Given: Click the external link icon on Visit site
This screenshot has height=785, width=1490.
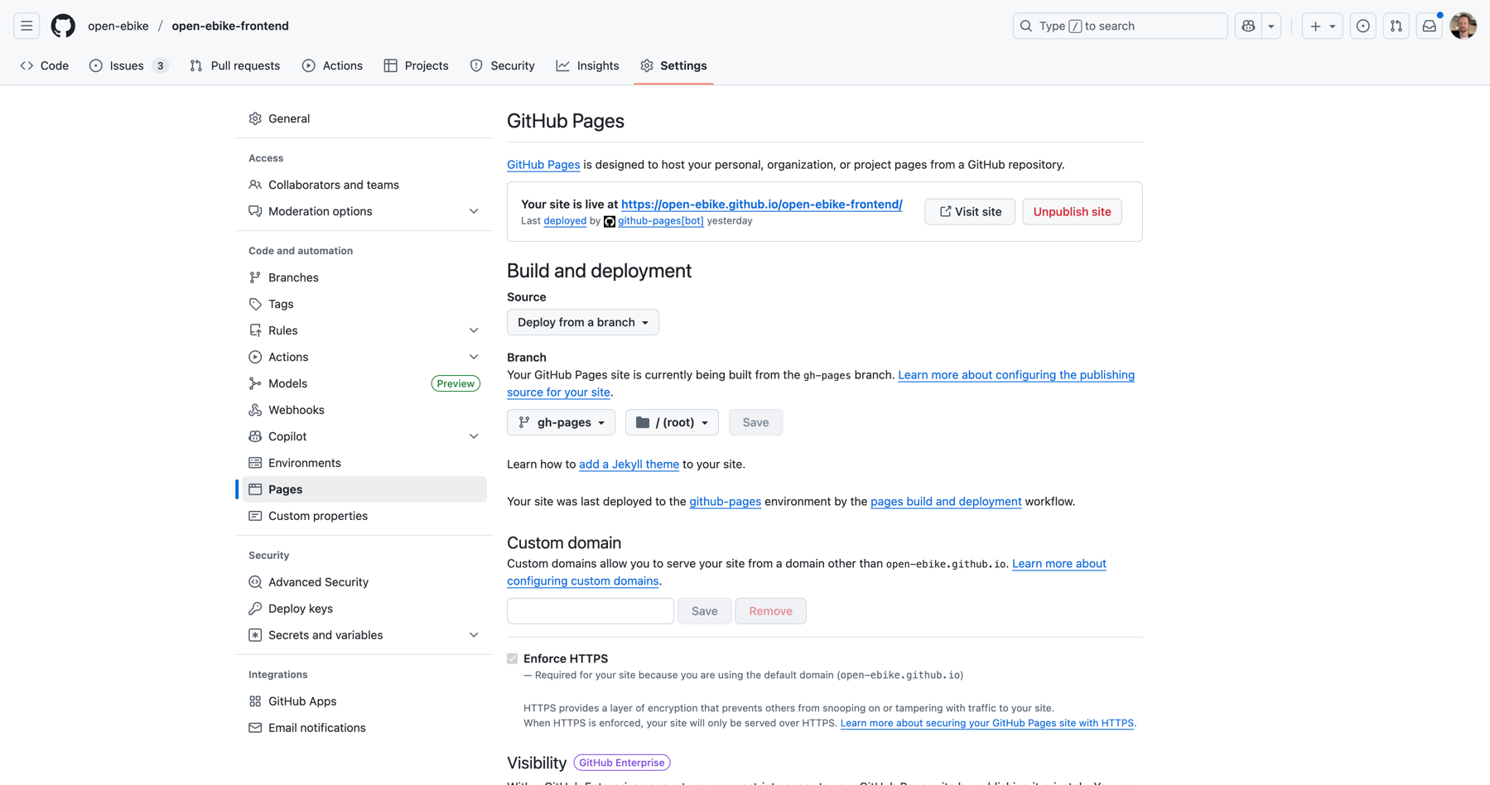Looking at the screenshot, I should tap(945, 211).
